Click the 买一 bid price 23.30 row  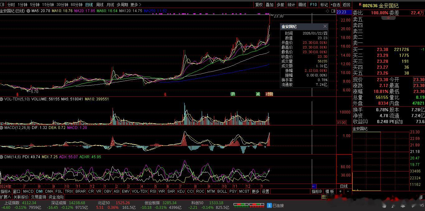point(389,49)
